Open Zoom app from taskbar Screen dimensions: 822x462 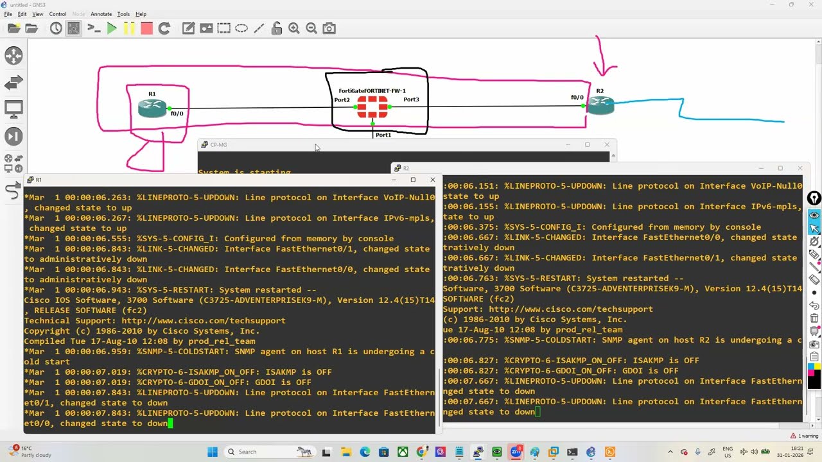pos(516,452)
